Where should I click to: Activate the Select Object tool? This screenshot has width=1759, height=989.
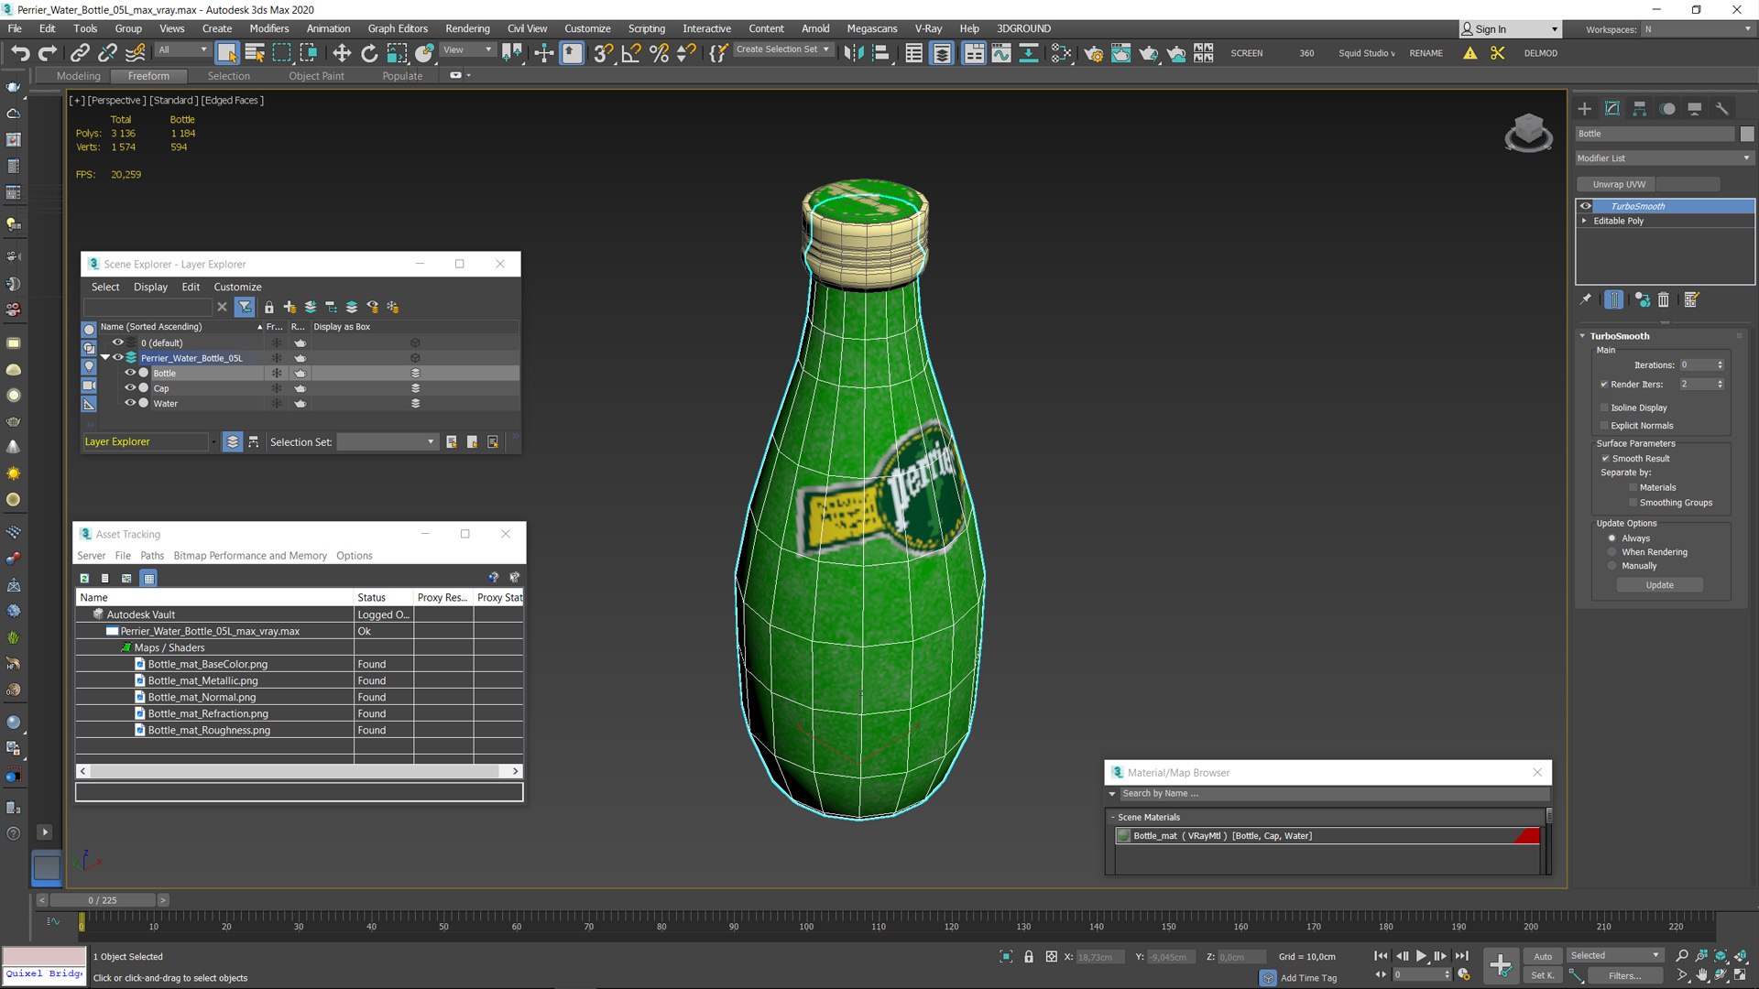[226, 53]
